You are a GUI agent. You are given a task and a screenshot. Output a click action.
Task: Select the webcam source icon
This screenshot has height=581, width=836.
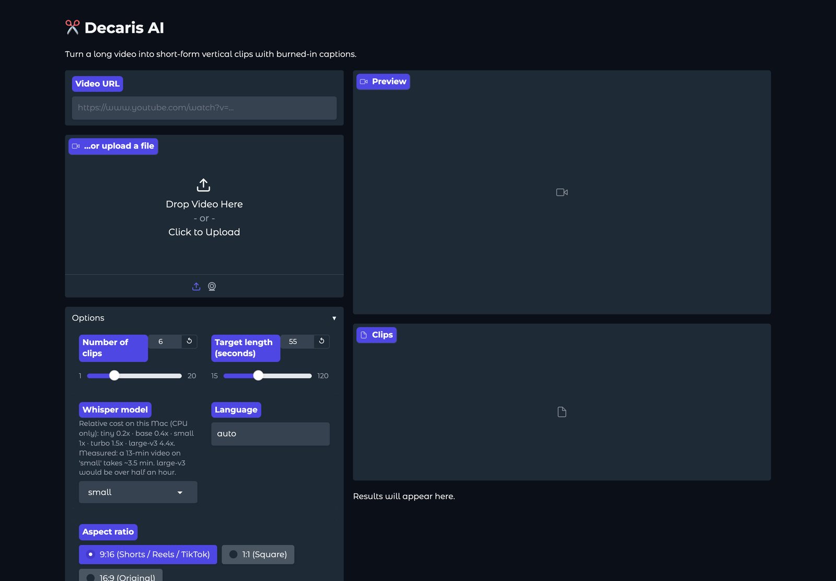(x=212, y=287)
